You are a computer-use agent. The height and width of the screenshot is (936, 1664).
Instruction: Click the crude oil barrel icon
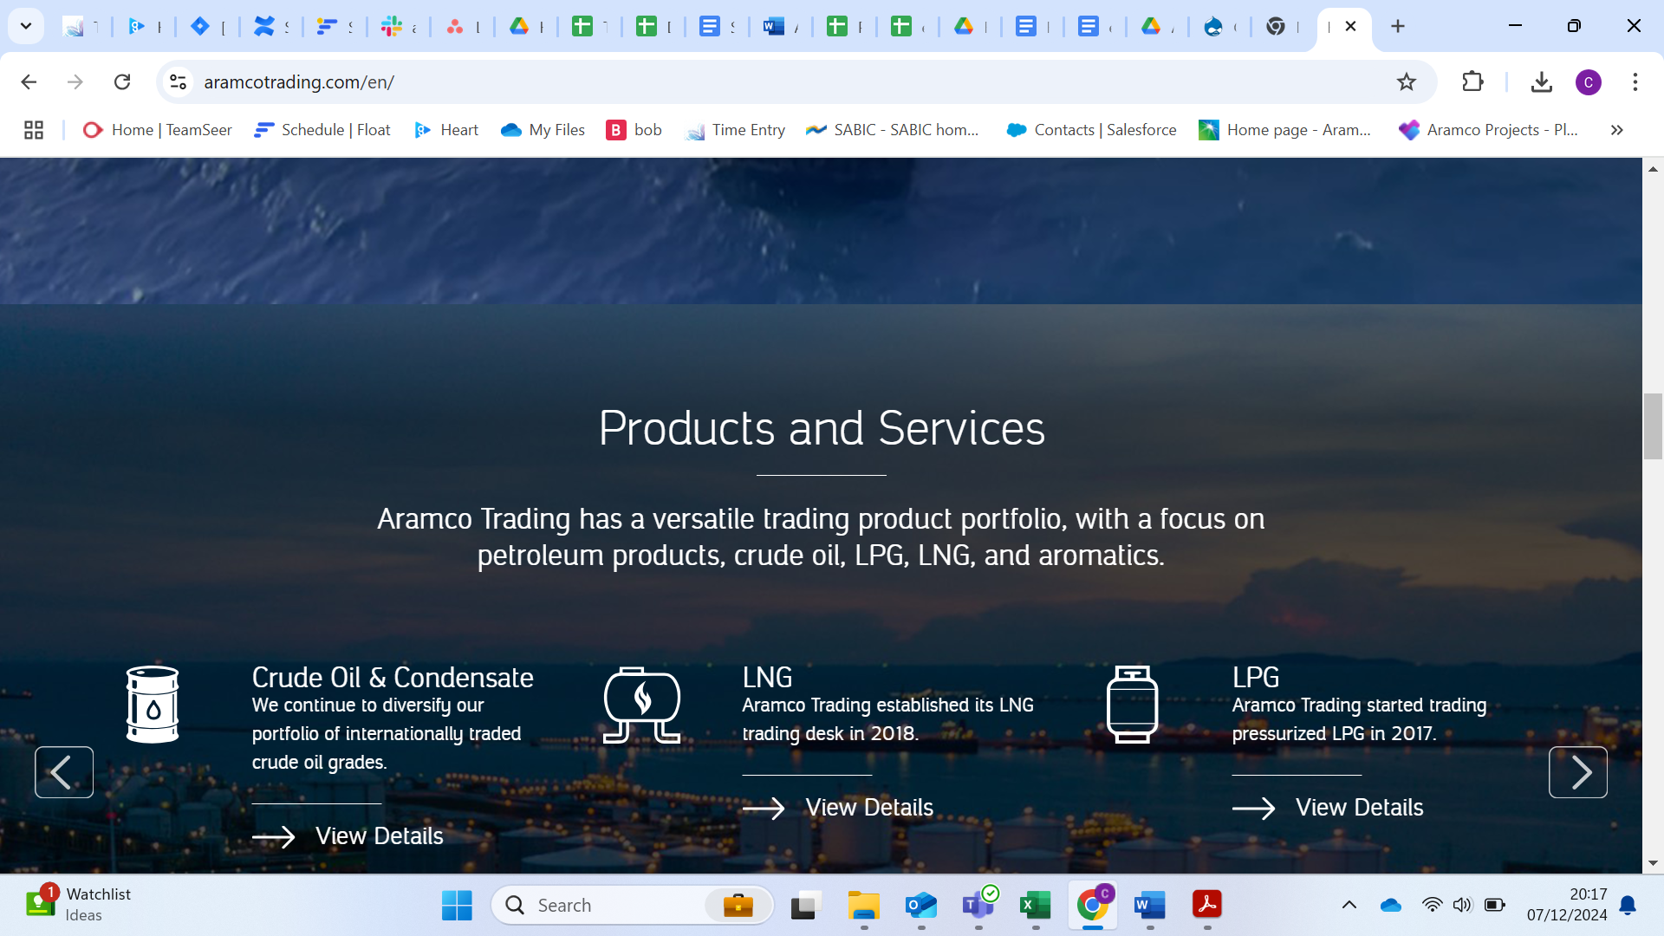[x=153, y=705]
